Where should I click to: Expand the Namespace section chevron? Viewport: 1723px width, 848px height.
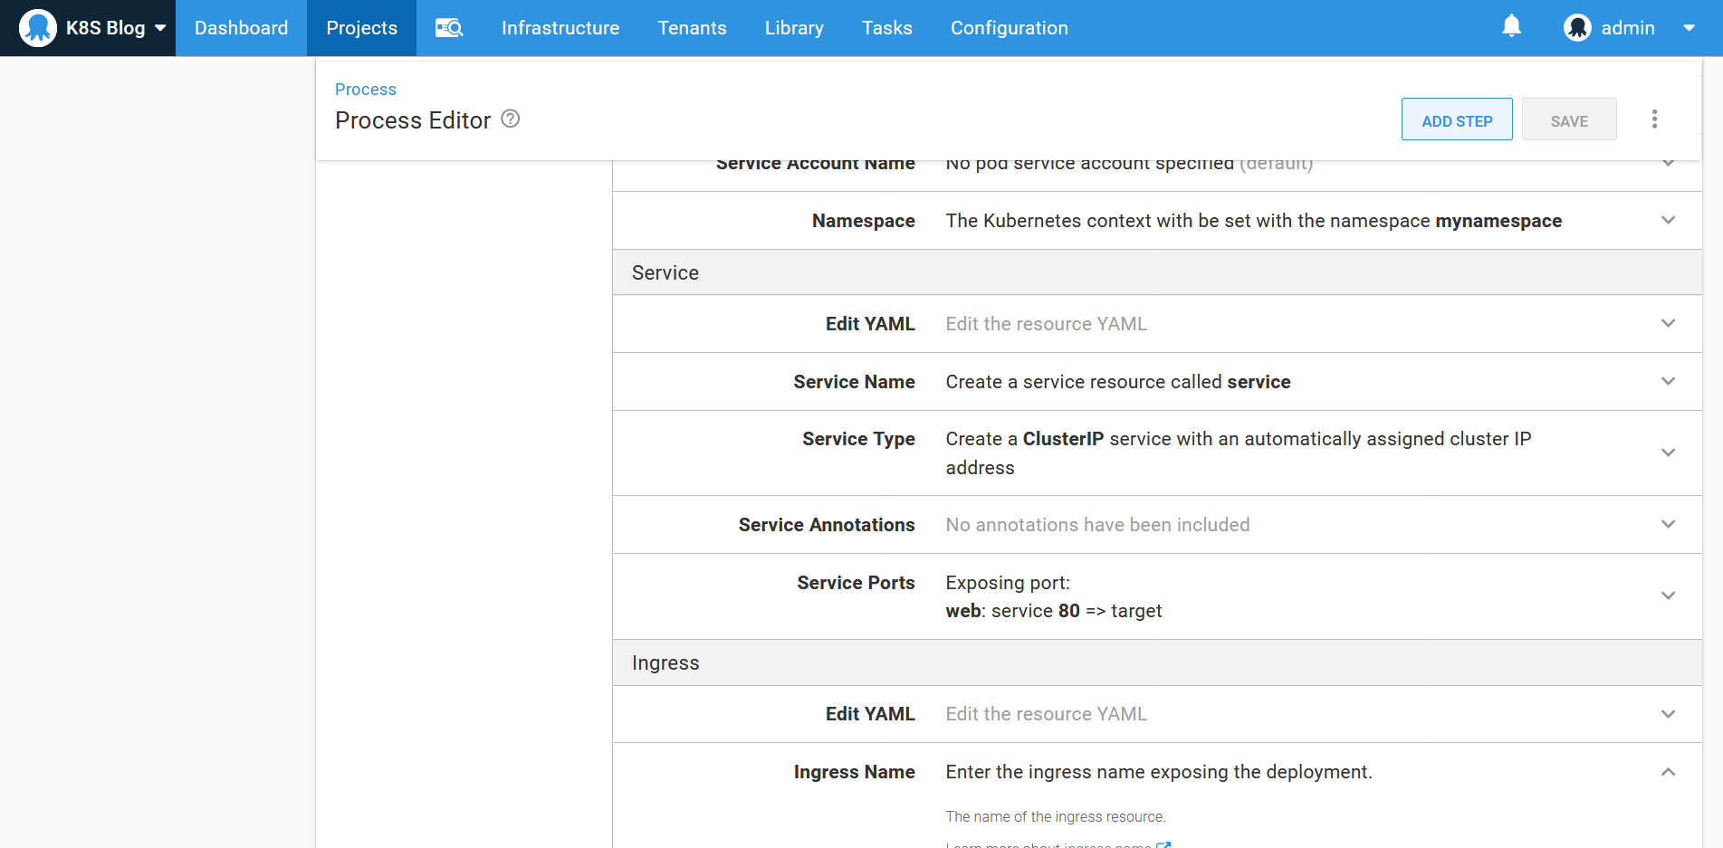tap(1668, 220)
